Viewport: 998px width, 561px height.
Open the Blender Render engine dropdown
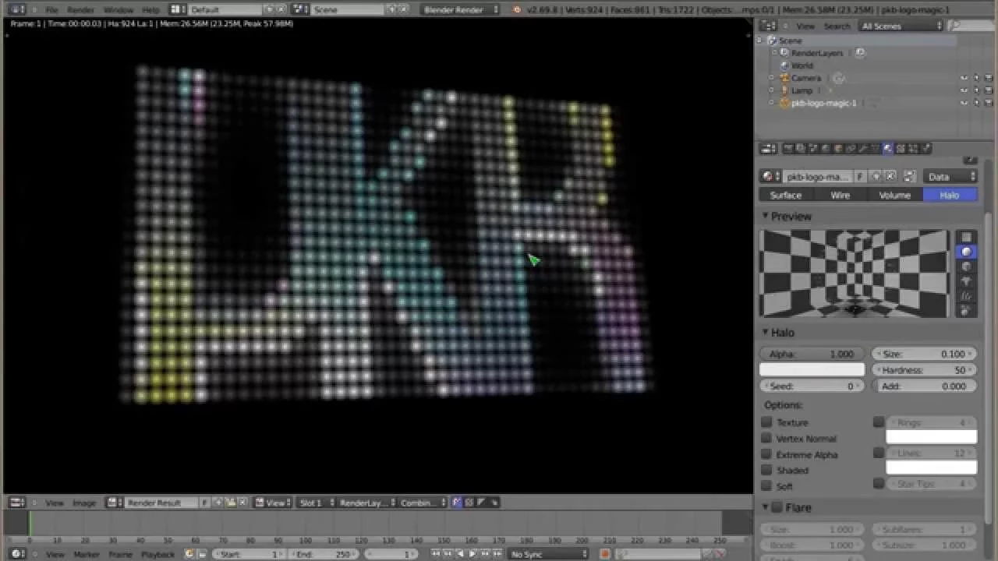(x=461, y=9)
